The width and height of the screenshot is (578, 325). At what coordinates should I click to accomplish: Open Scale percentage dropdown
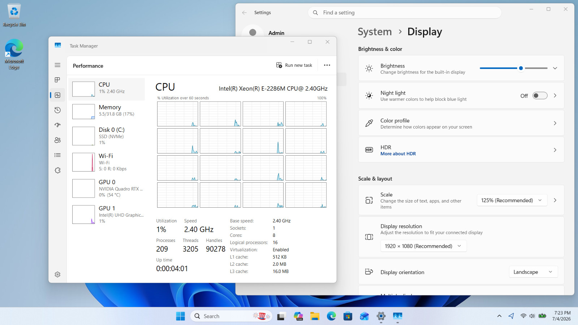pos(512,200)
